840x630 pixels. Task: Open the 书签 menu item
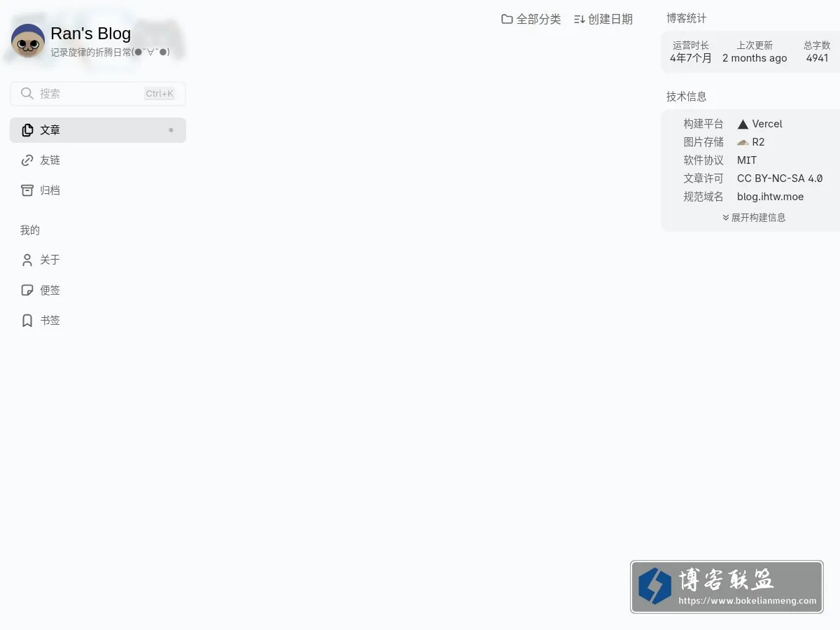[98, 321]
